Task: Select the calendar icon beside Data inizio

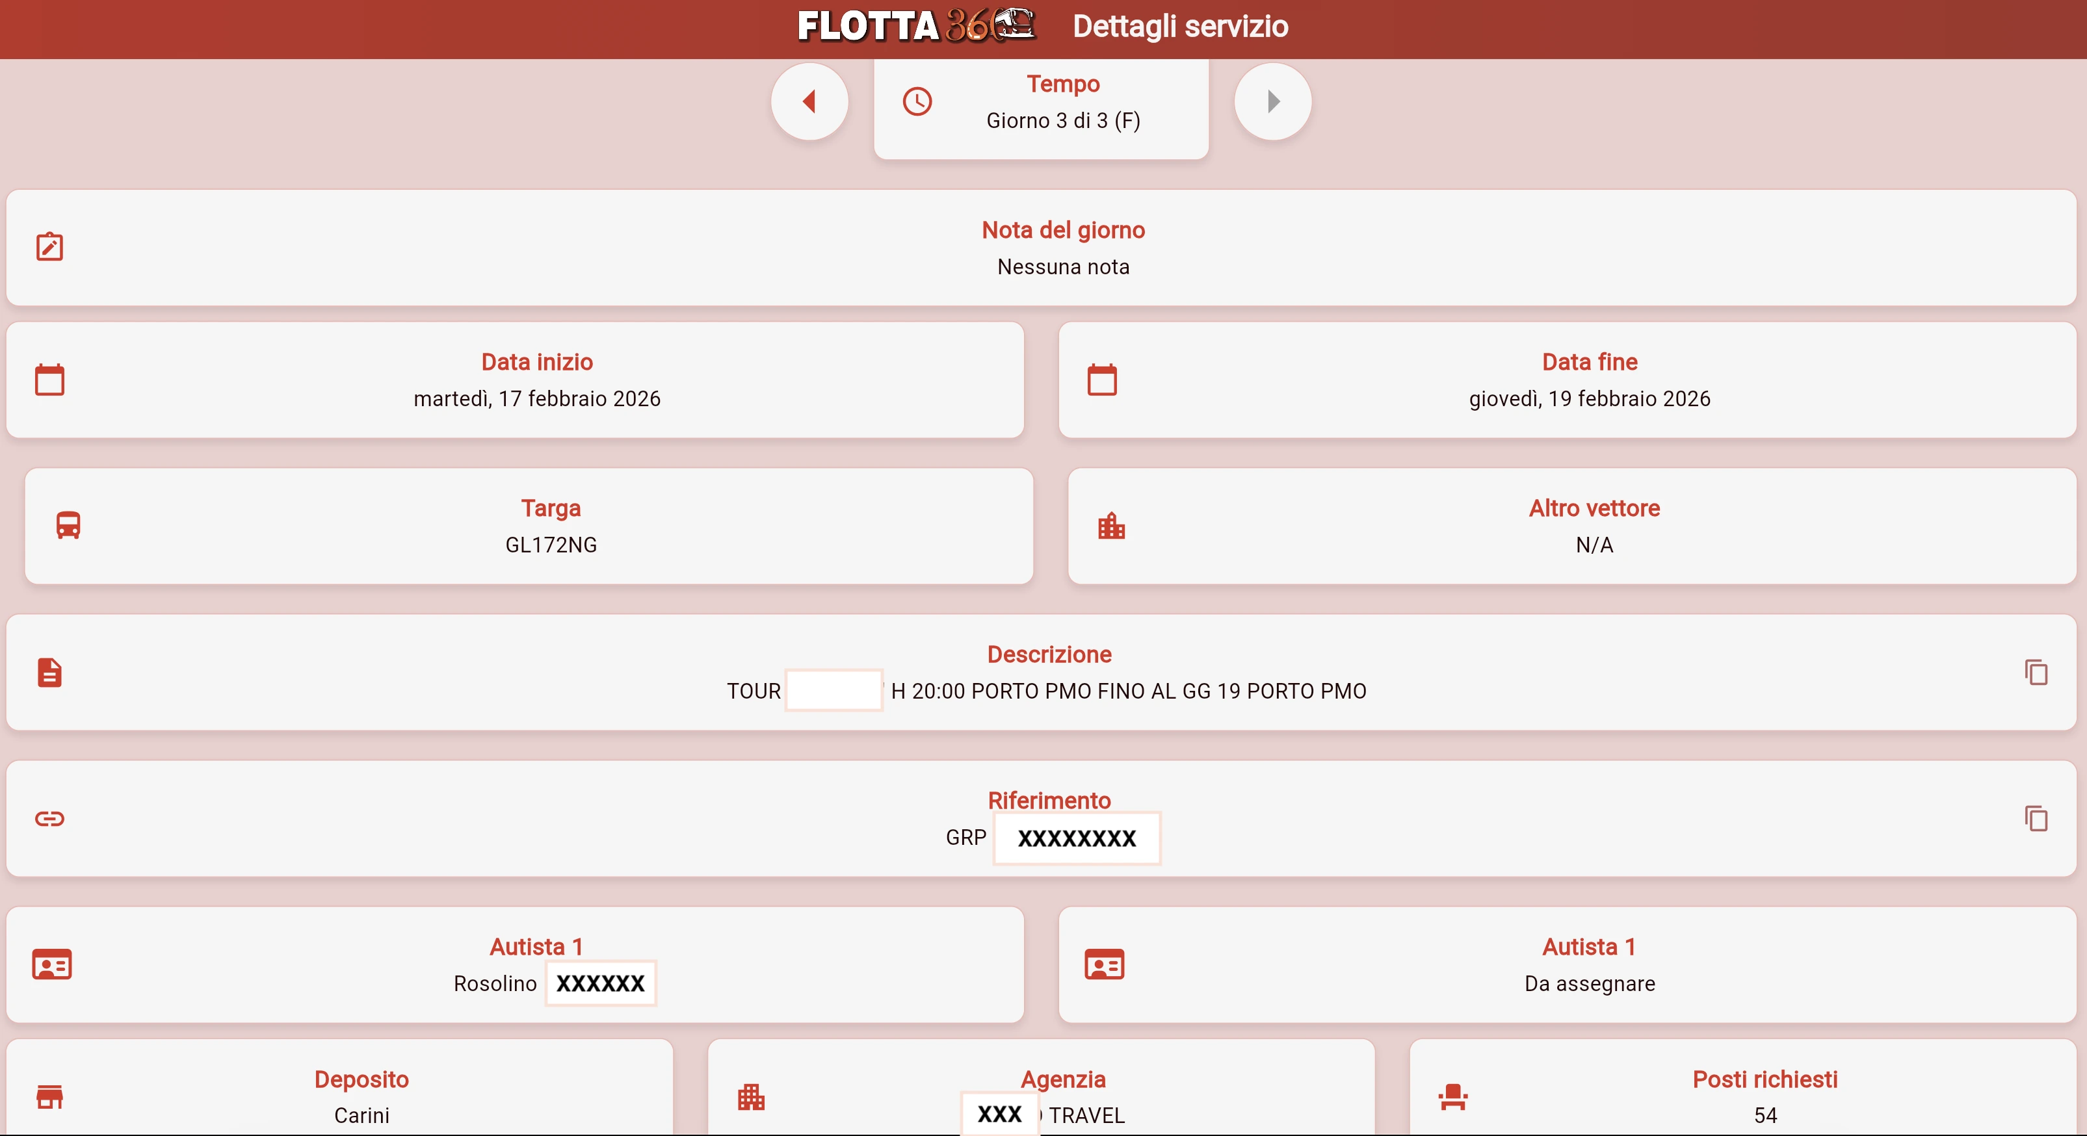Action: (x=50, y=380)
